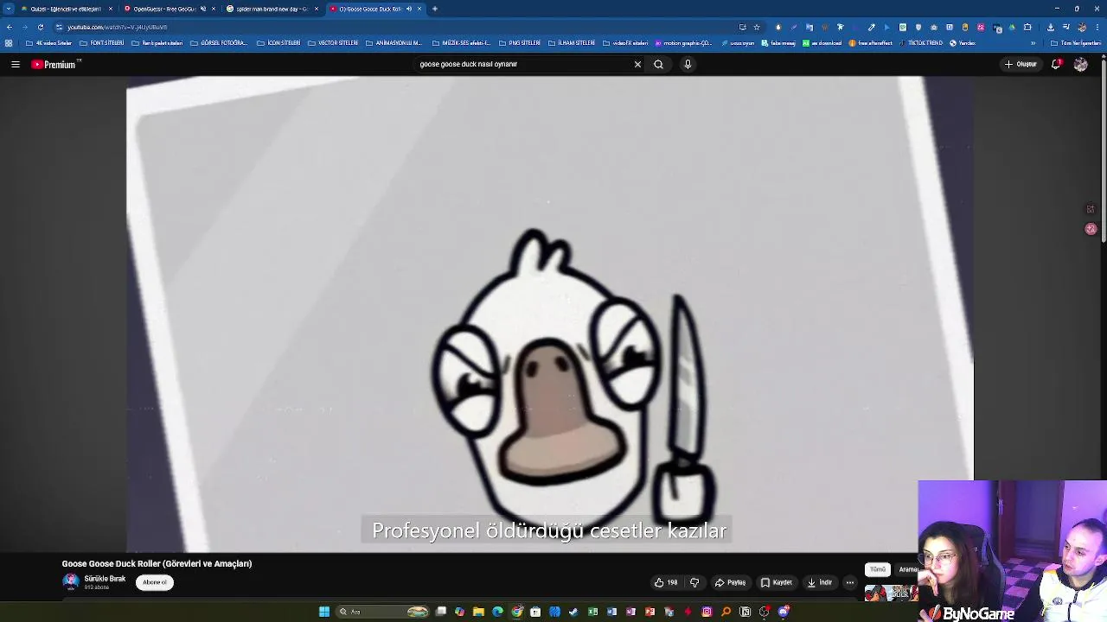Image resolution: width=1107 pixels, height=622 pixels.
Task: Dislike the video with thumbs down
Action: click(x=694, y=582)
